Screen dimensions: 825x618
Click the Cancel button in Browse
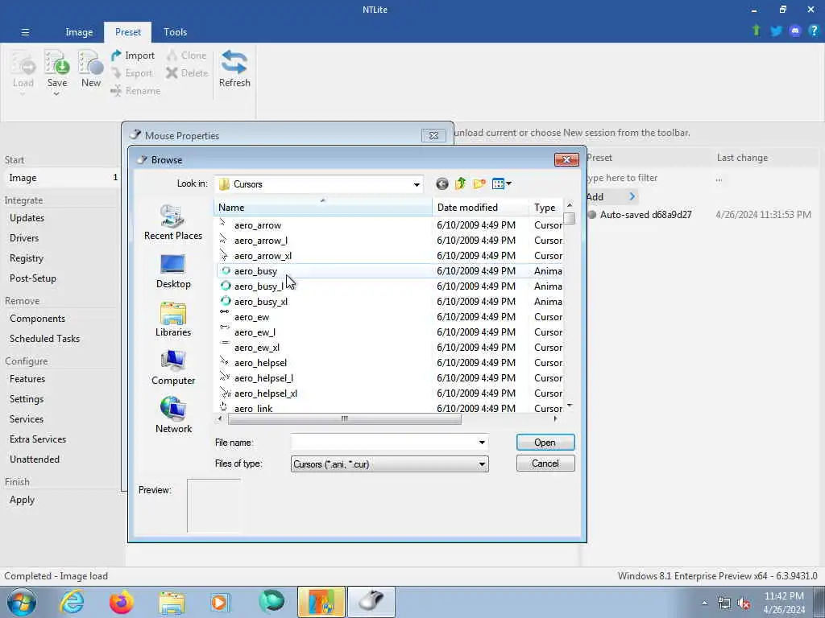(x=545, y=463)
